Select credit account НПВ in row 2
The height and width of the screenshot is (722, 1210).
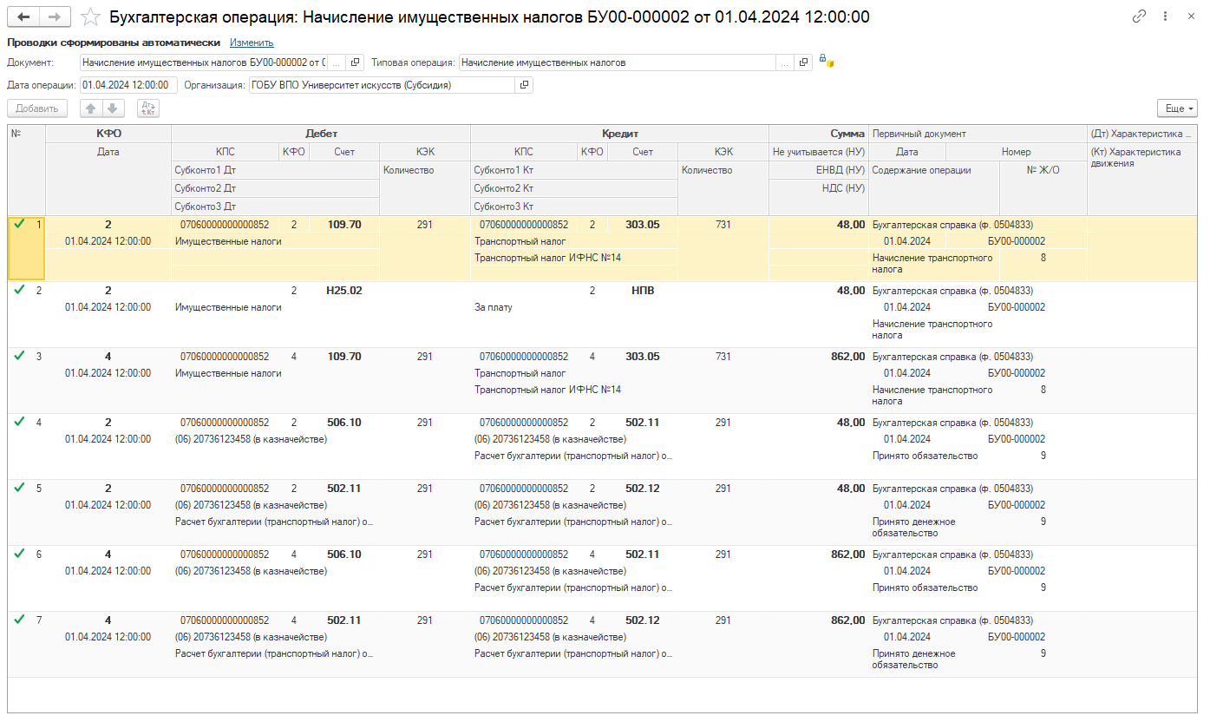pos(643,291)
